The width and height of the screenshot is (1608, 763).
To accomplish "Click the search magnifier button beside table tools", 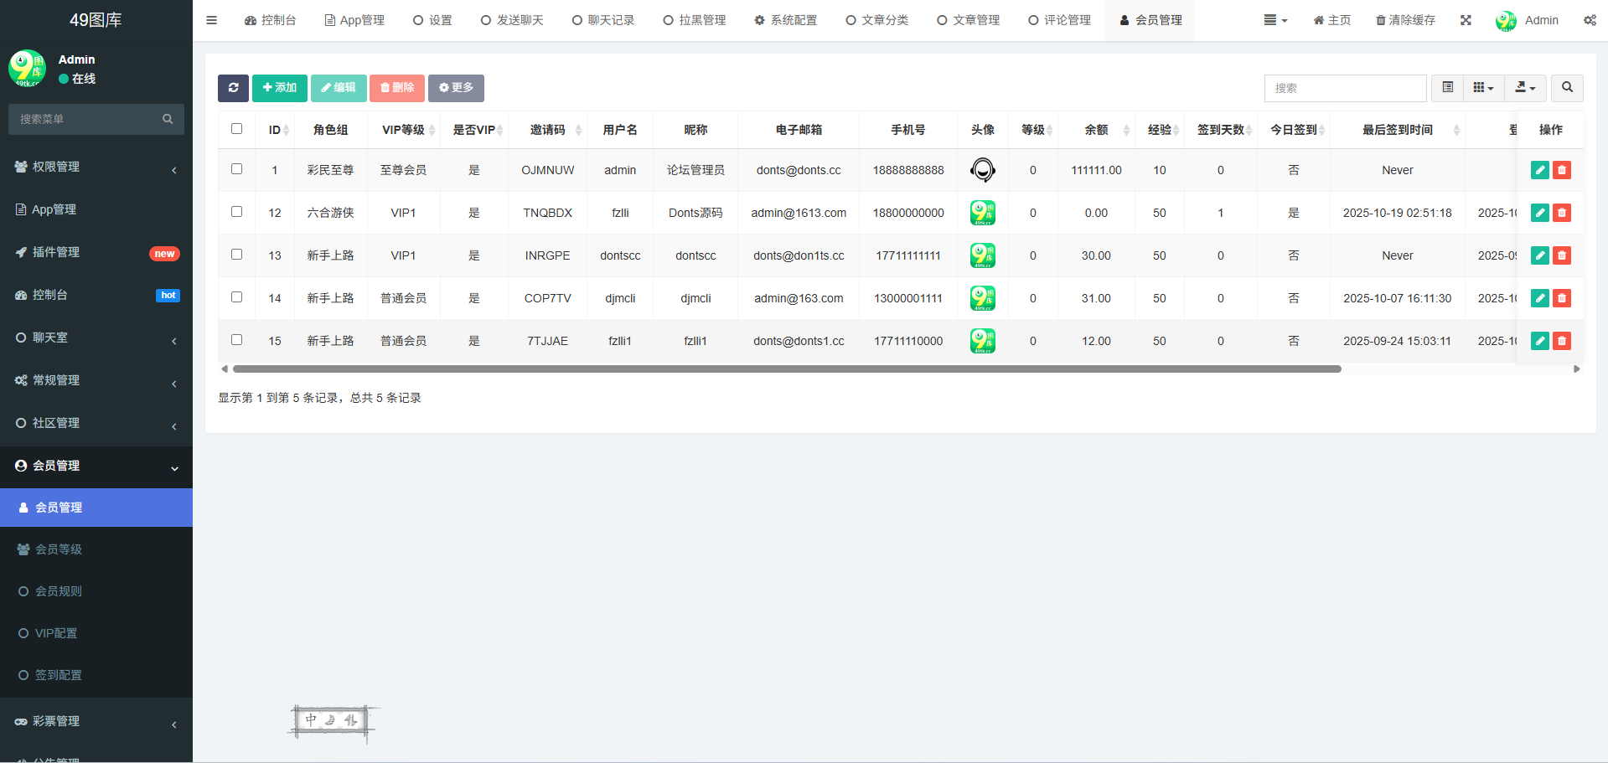I will [x=1567, y=88].
